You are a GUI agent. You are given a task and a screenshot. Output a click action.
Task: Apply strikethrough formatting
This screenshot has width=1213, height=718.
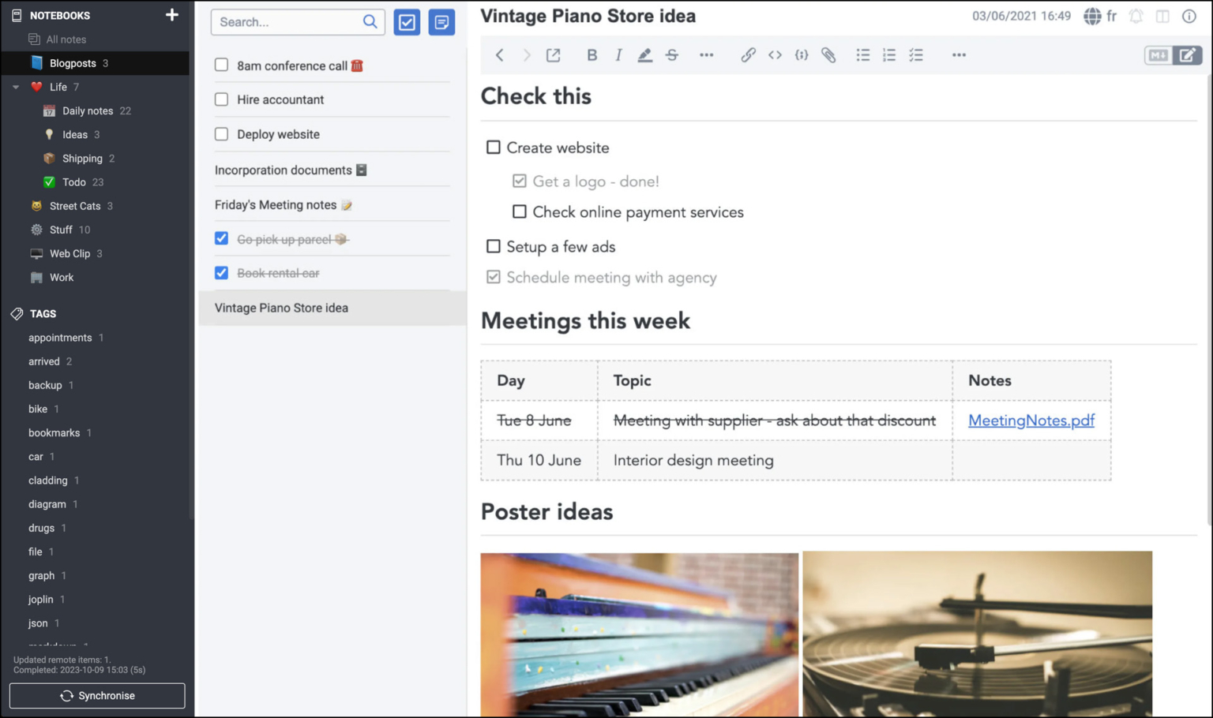[x=672, y=54]
